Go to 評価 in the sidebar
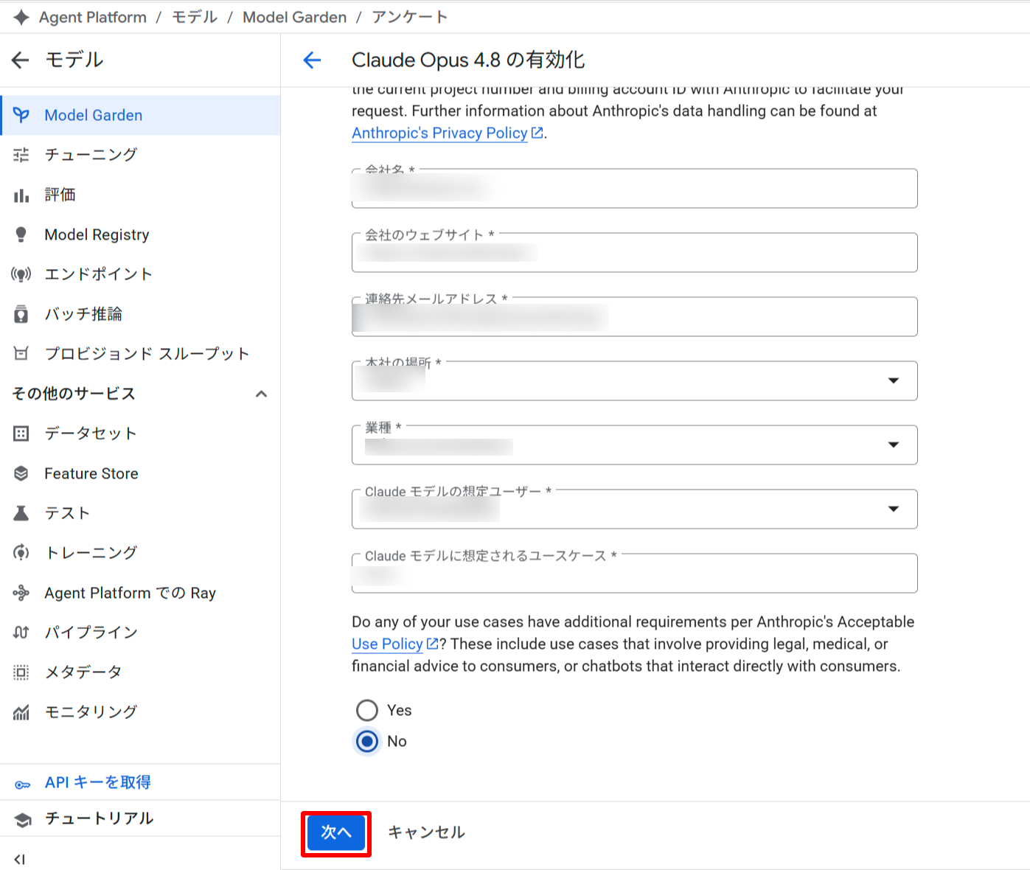This screenshot has width=1030, height=870. [140, 195]
